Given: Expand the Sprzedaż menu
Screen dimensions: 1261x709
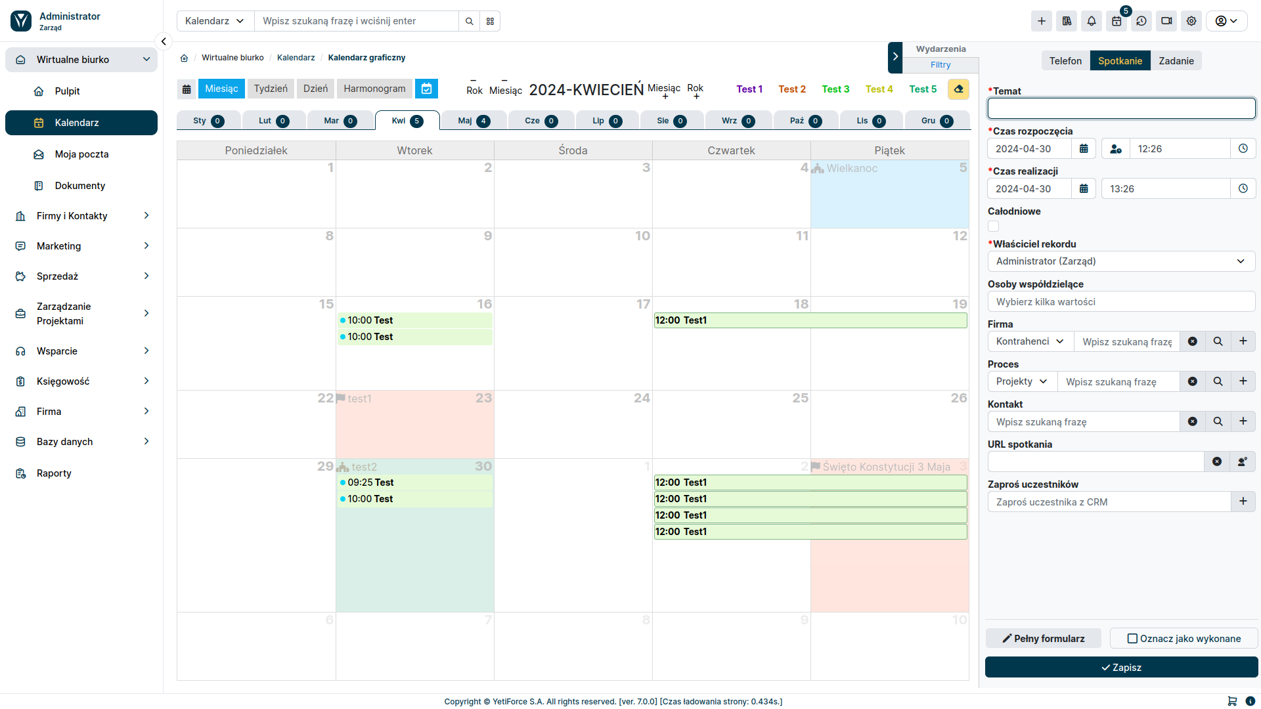Looking at the screenshot, I should pyautogui.click(x=81, y=276).
